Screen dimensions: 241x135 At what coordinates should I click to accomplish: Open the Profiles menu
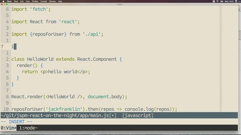point(35,1)
